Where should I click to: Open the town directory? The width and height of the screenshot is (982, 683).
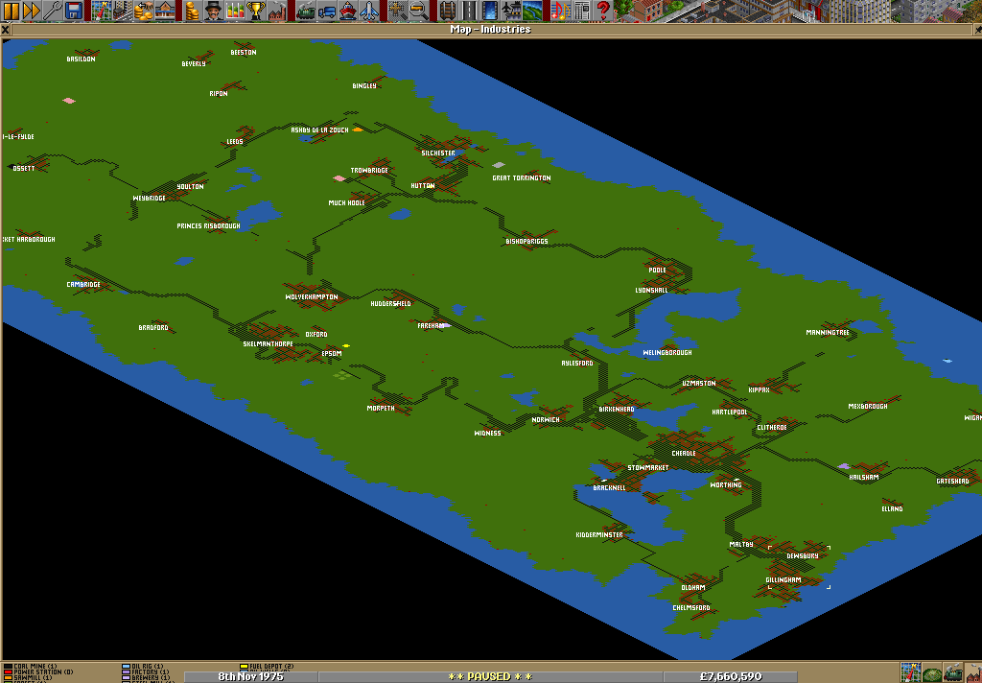click(122, 11)
